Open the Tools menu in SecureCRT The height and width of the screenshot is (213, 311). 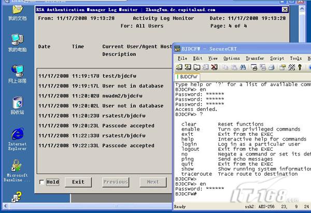click(x=296, y=59)
